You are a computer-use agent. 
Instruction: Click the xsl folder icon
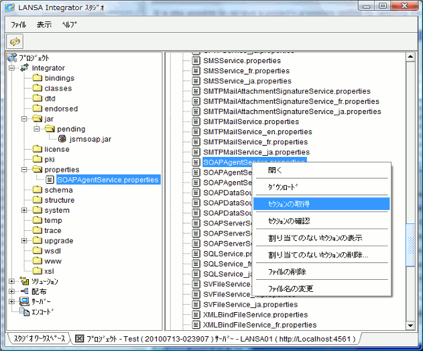(x=38, y=271)
